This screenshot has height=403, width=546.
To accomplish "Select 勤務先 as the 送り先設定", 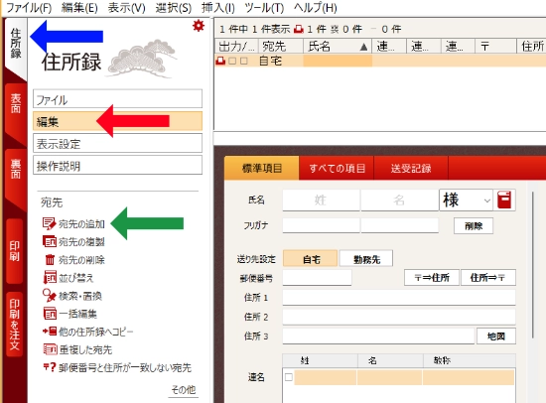I will (x=366, y=259).
